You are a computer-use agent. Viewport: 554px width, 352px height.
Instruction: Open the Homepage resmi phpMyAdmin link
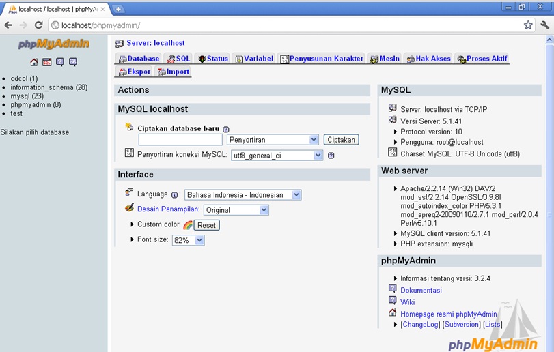(449, 314)
